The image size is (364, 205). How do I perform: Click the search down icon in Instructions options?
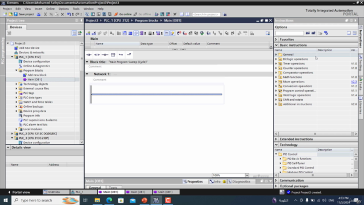[x=308, y=33]
